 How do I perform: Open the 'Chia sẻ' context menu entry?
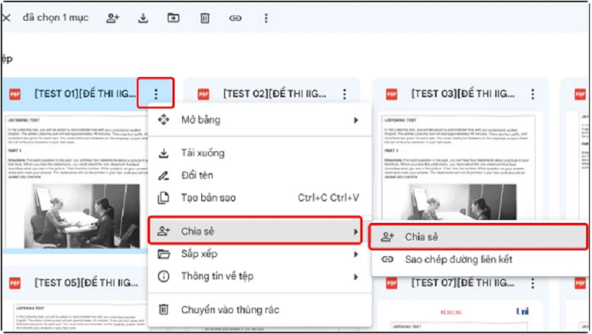point(255,231)
